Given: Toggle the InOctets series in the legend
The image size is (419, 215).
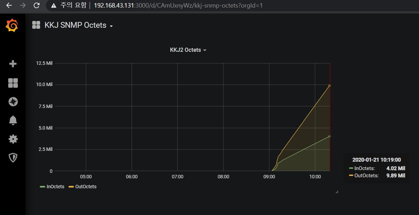Looking at the screenshot, I should tap(55, 187).
